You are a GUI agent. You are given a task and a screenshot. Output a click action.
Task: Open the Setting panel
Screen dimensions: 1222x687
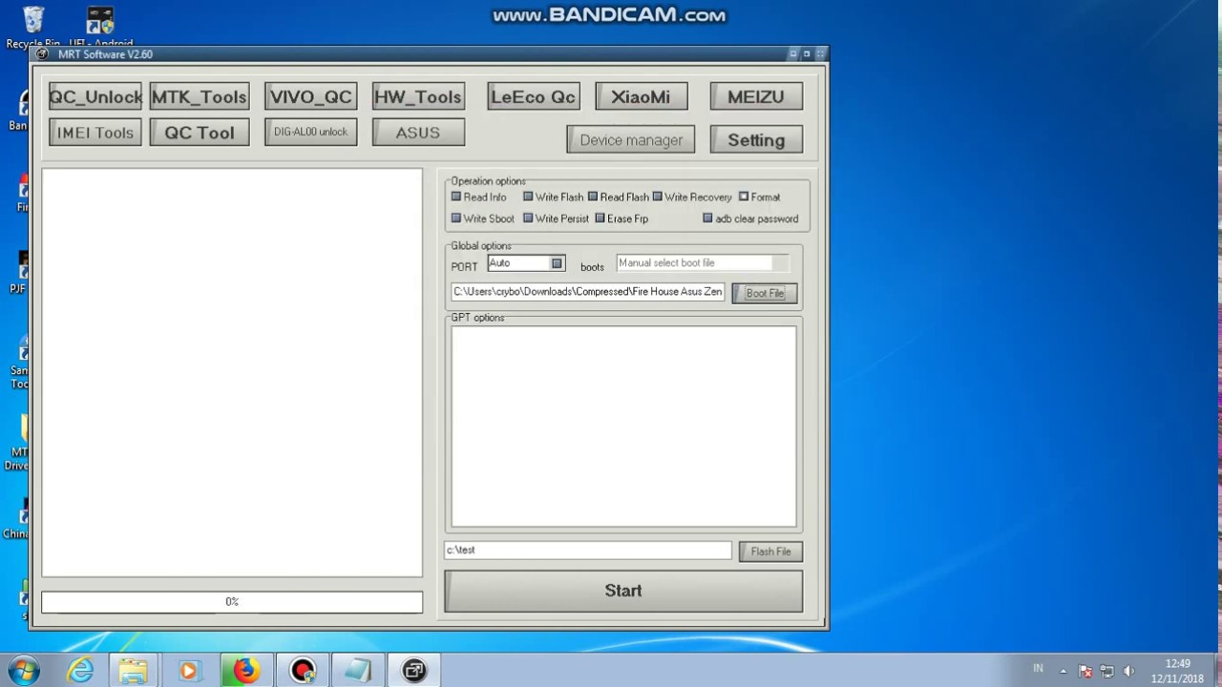756,140
